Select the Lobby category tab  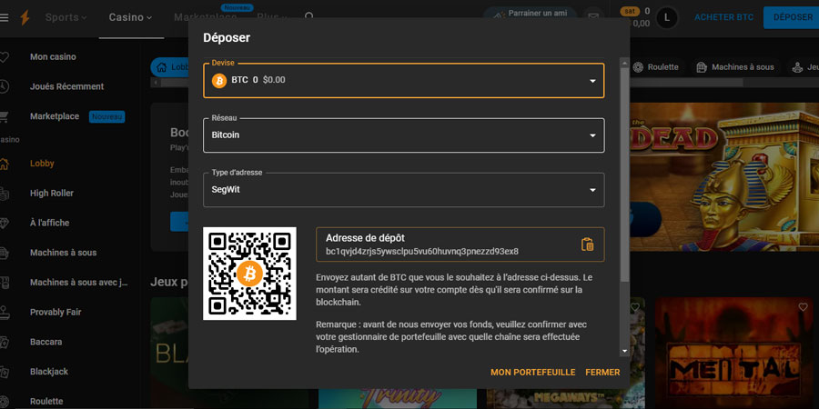pos(170,66)
